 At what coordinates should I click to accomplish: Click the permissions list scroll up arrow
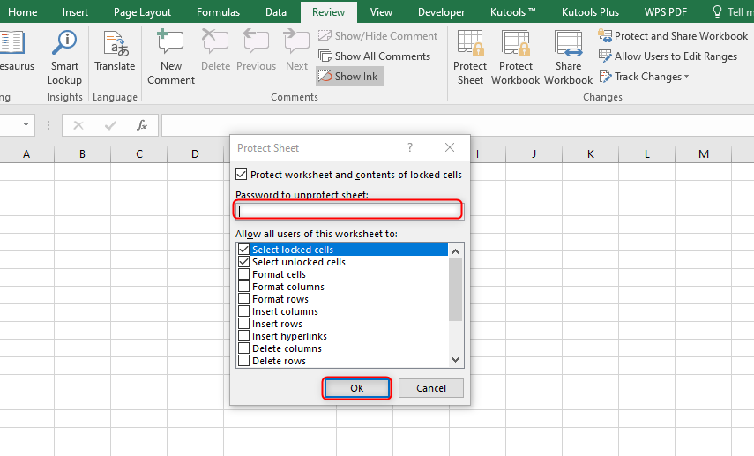[x=455, y=250]
